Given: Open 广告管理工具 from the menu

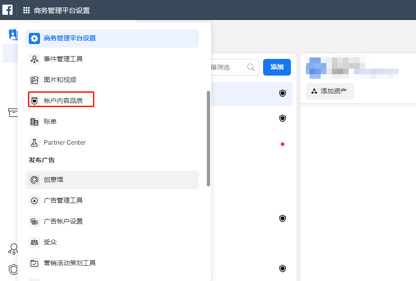Looking at the screenshot, I should pos(63,201).
